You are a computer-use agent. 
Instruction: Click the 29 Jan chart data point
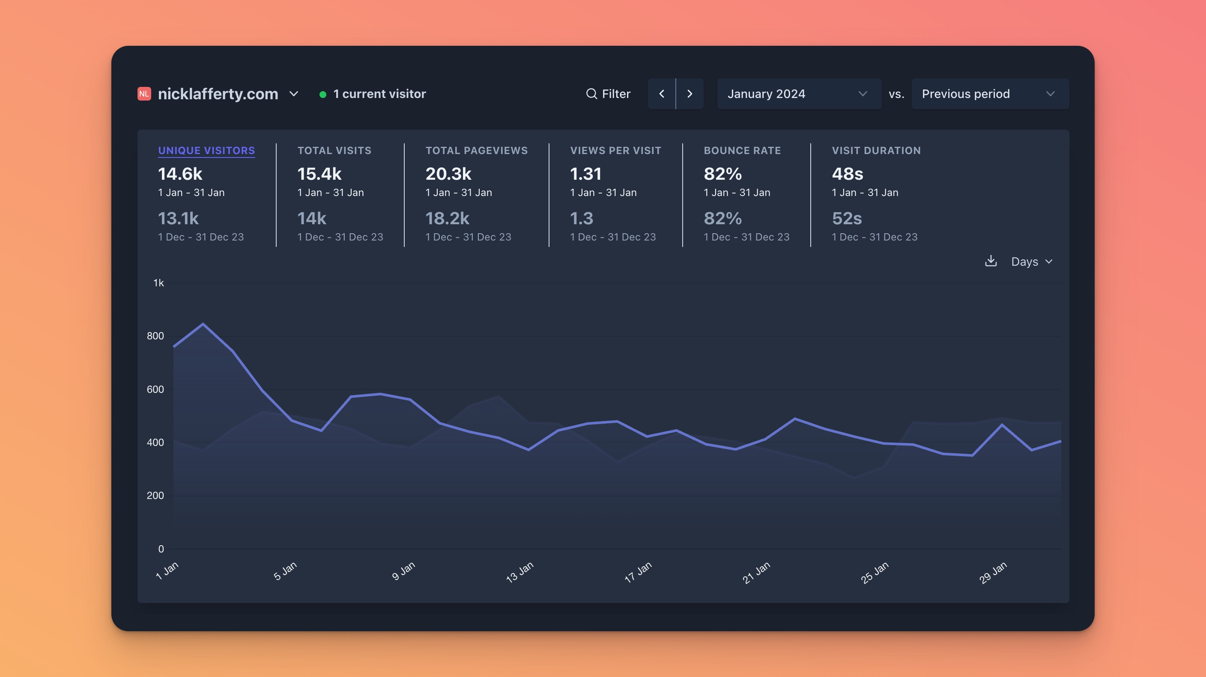pyautogui.click(x=1002, y=425)
